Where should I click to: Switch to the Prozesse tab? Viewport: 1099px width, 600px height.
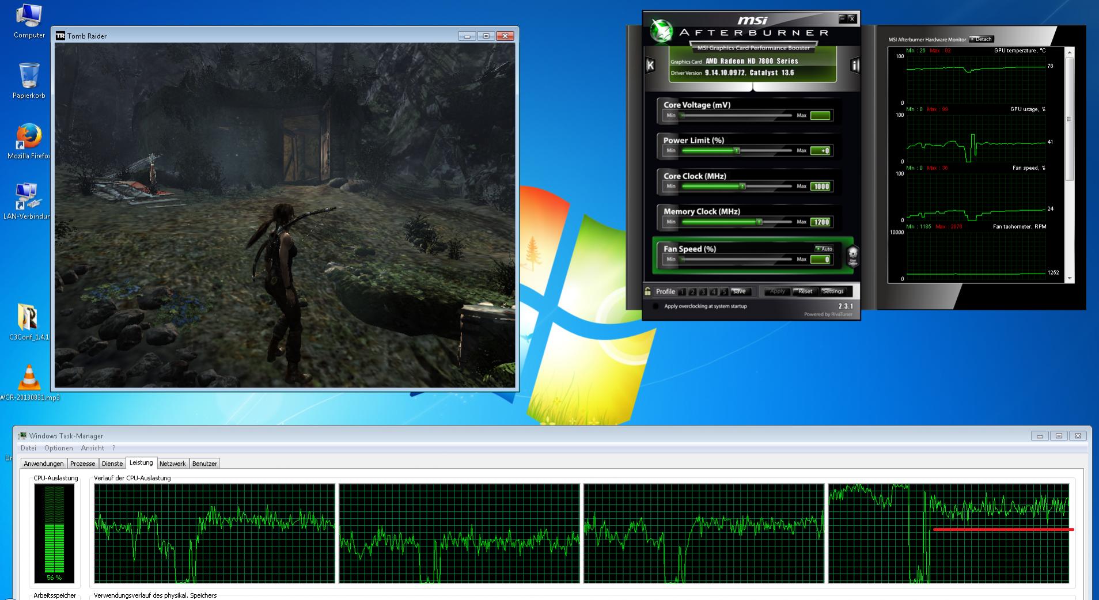(x=82, y=464)
